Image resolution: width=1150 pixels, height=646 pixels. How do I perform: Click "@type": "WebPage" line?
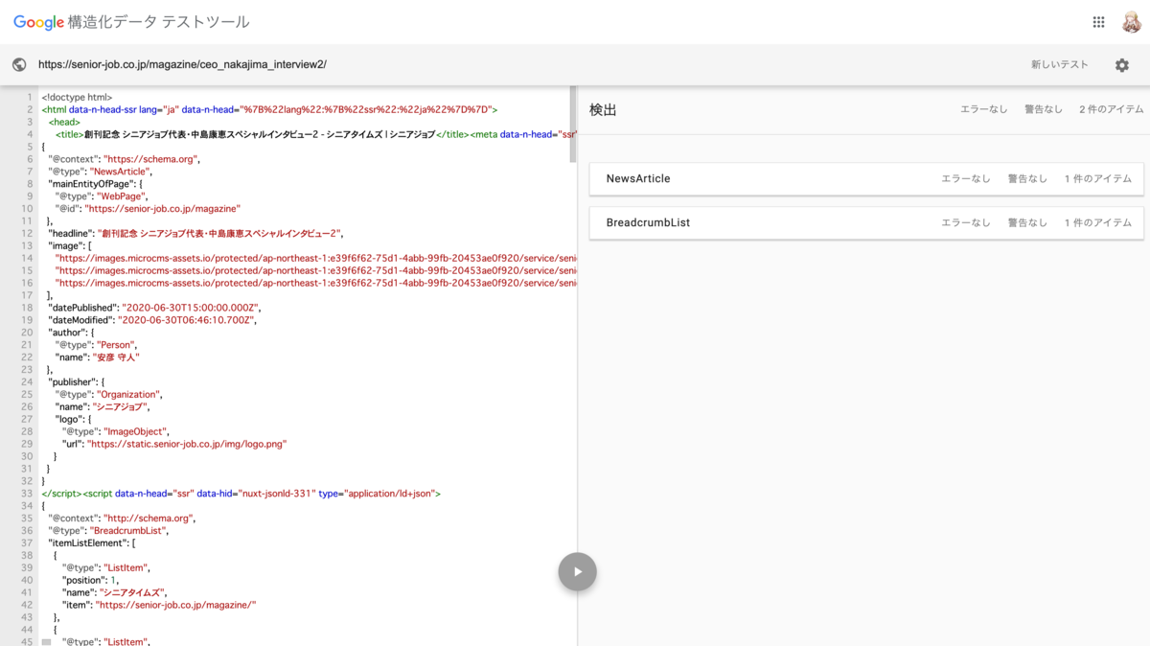[x=103, y=196]
